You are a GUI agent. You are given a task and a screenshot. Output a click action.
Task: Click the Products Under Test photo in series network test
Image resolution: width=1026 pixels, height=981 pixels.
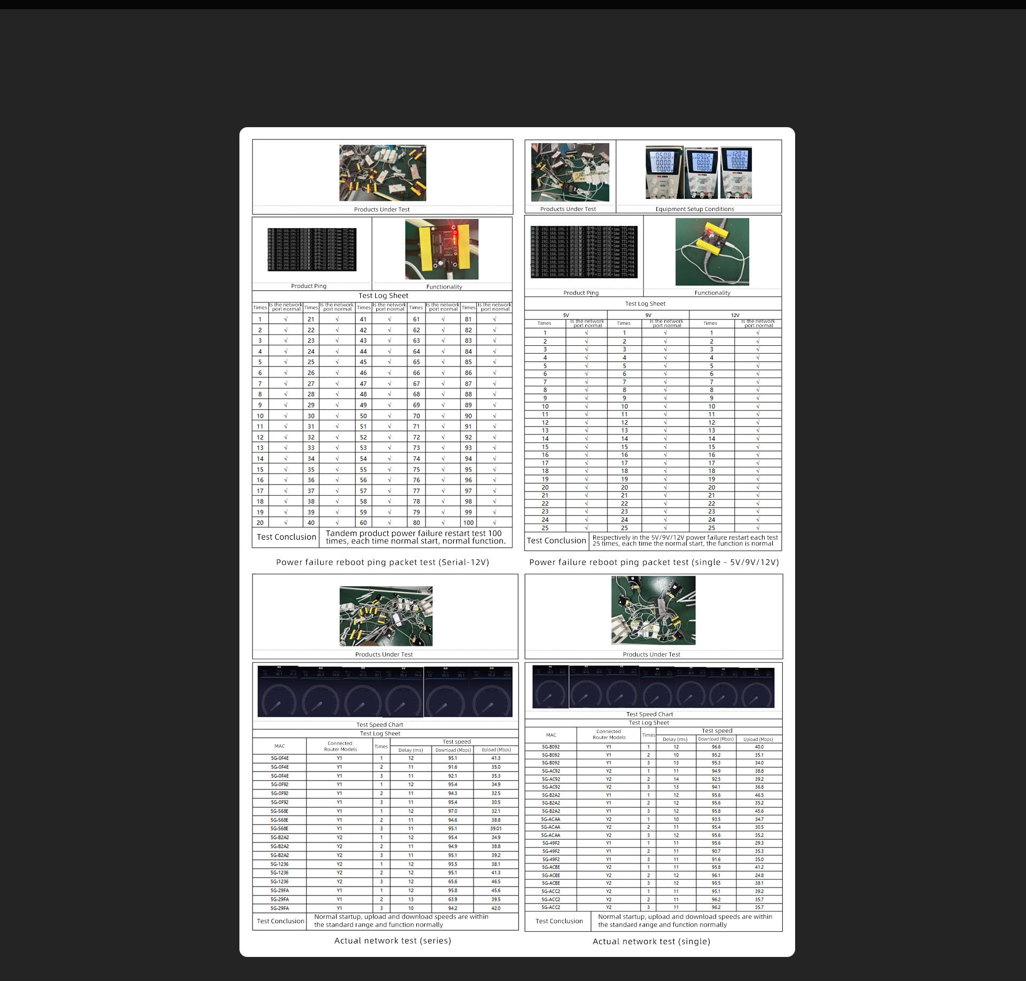tap(386, 616)
